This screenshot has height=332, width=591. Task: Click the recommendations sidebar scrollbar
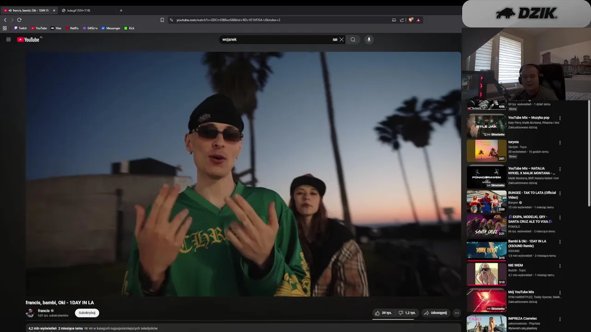tap(589, 153)
